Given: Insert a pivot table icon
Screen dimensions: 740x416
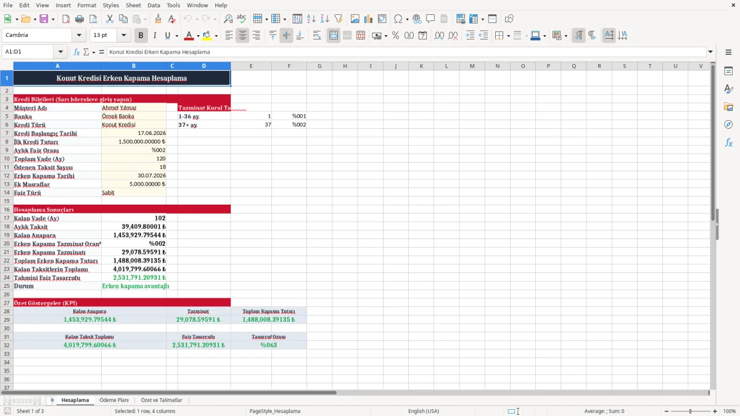Looking at the screenshot, I should [x=382, y=19].
